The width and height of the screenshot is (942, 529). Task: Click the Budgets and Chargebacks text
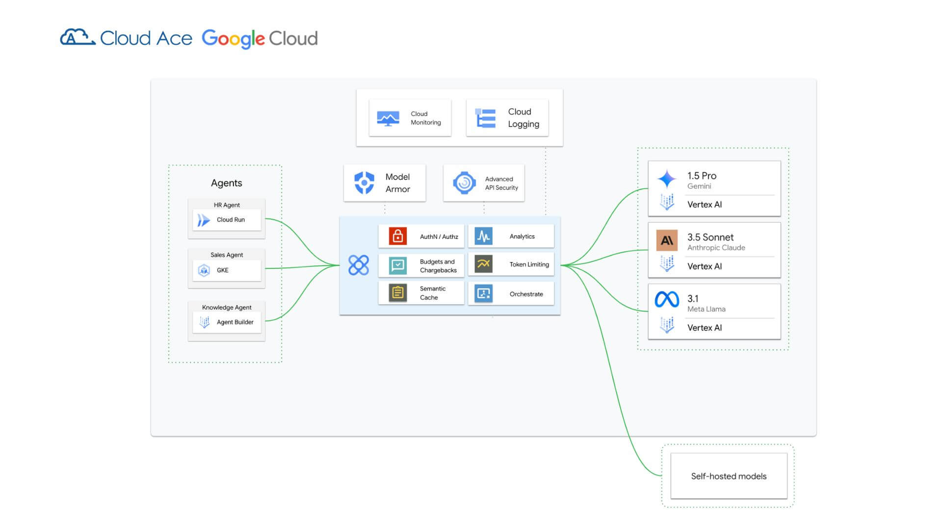tap(438, 266)
